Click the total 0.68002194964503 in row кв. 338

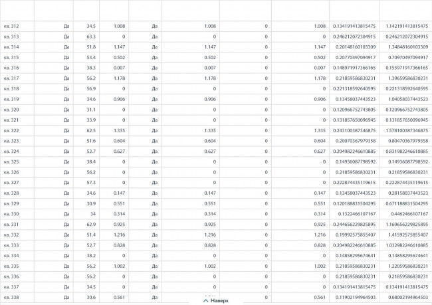click(408, 297)
